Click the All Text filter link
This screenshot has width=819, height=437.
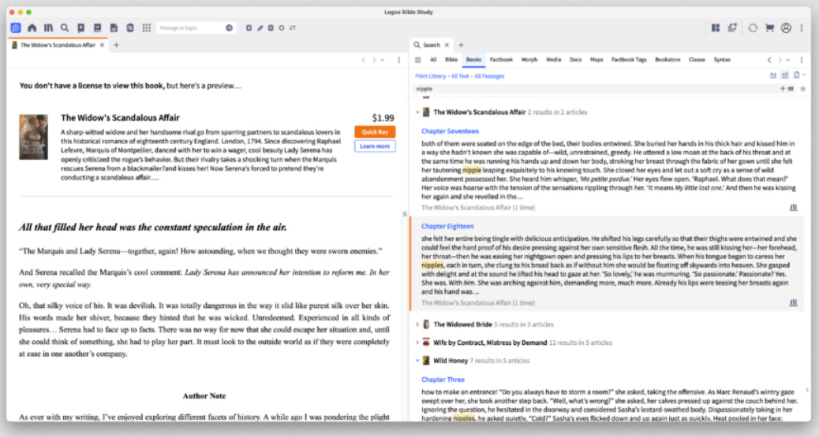click(x=460, y=76)
